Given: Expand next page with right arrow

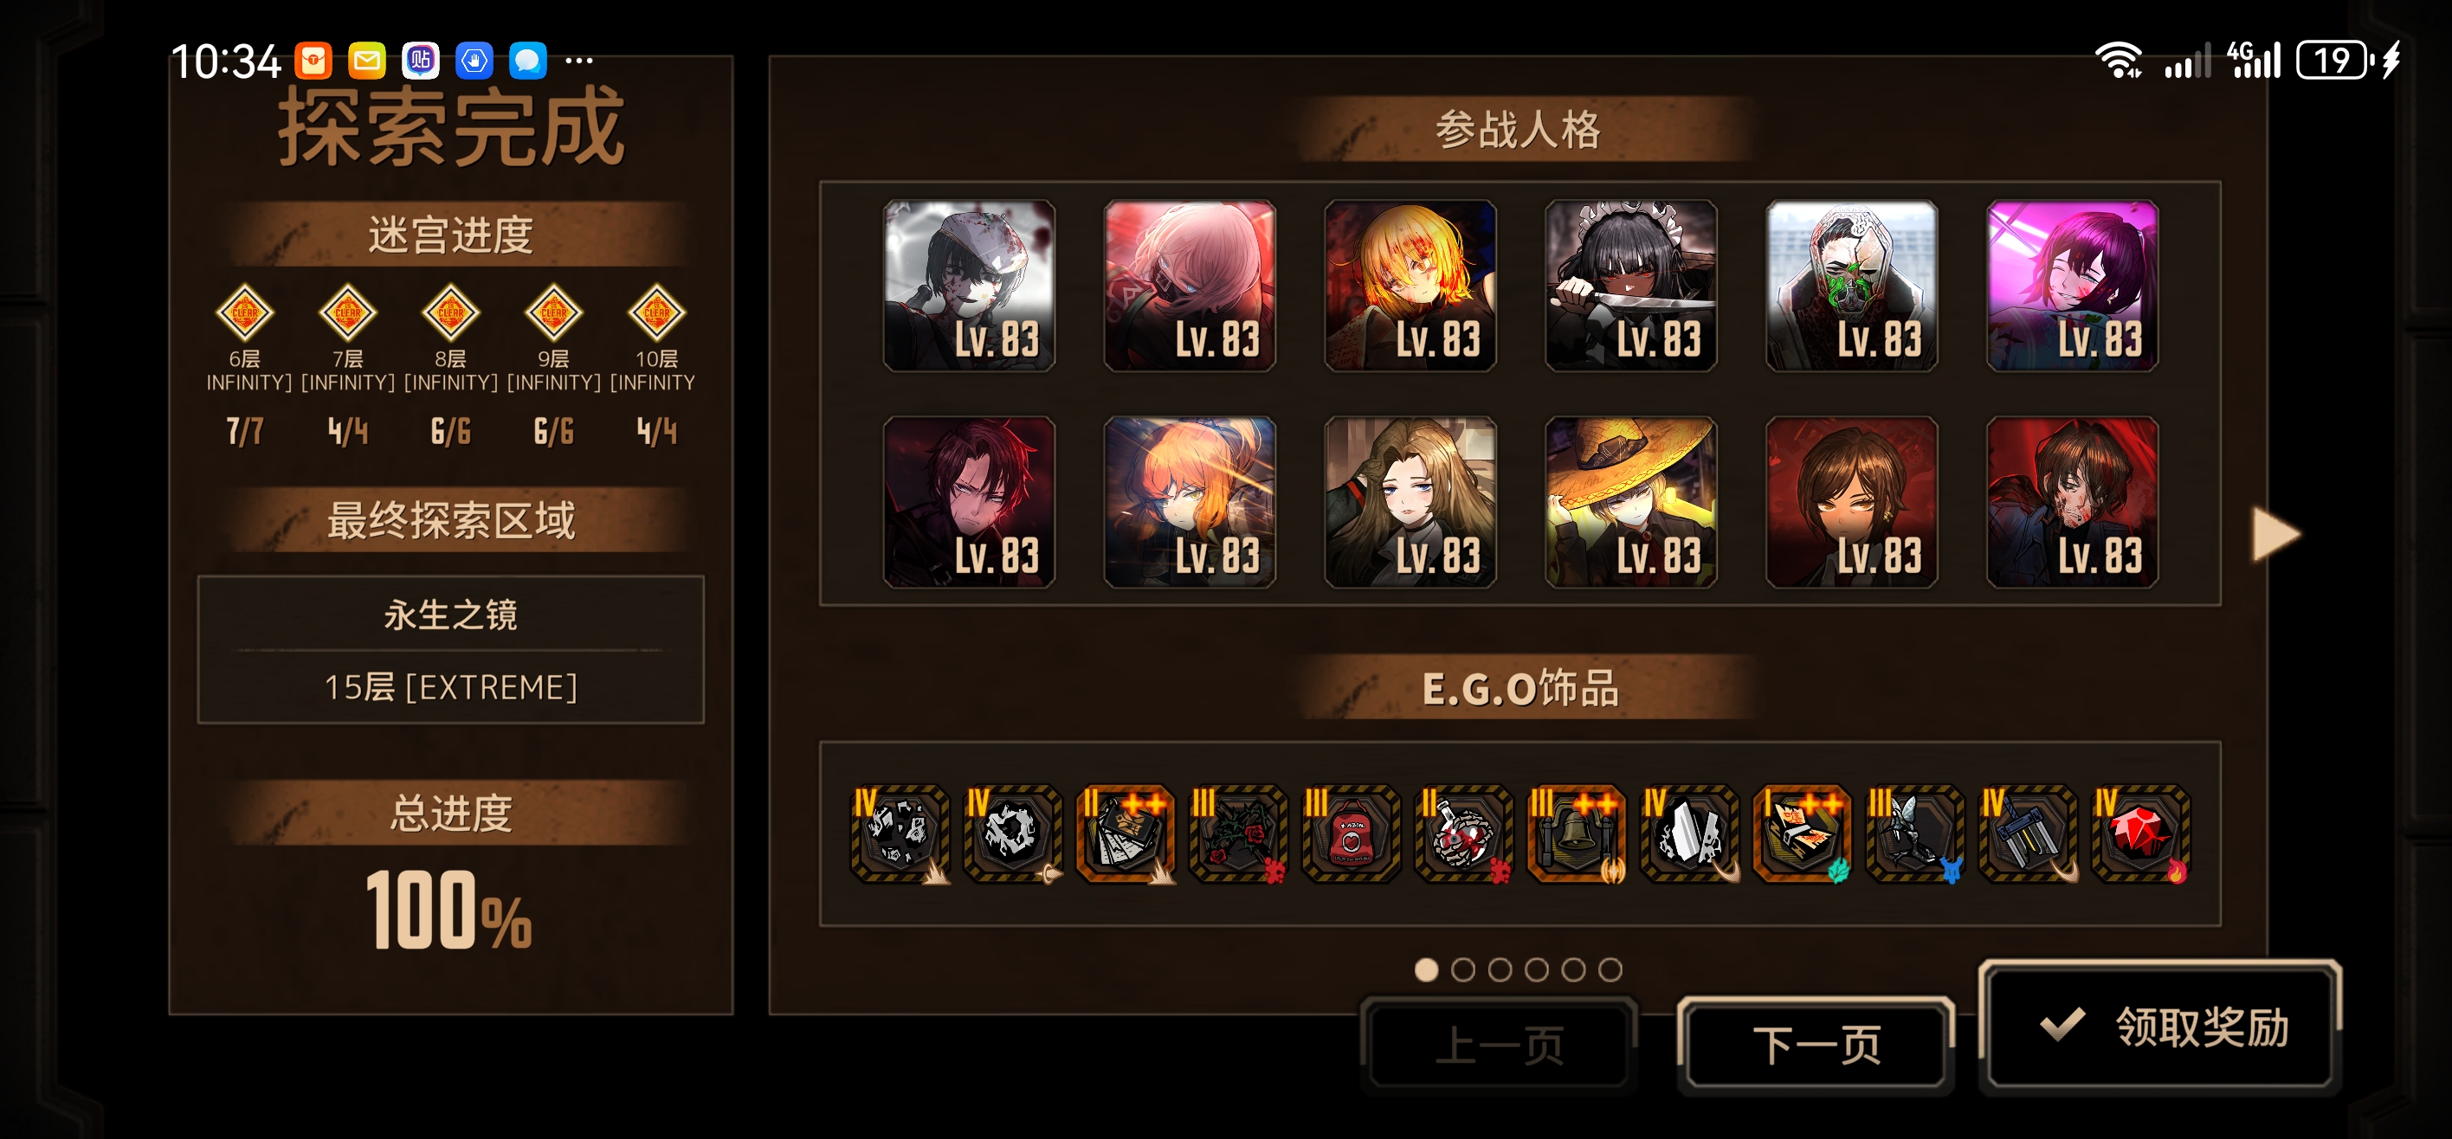Looking at the screenshot, I should [2276, 534].
